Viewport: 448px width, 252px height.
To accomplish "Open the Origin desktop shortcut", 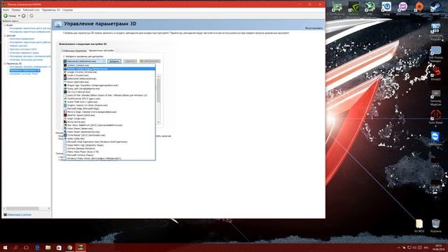I will click(419, 8).
